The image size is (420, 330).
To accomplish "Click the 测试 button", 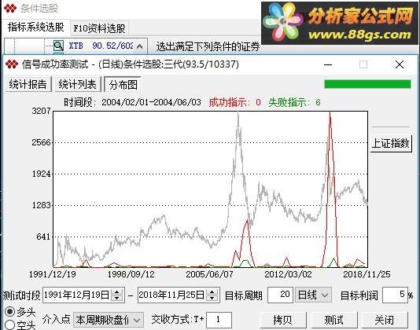I will click(333, 320).
